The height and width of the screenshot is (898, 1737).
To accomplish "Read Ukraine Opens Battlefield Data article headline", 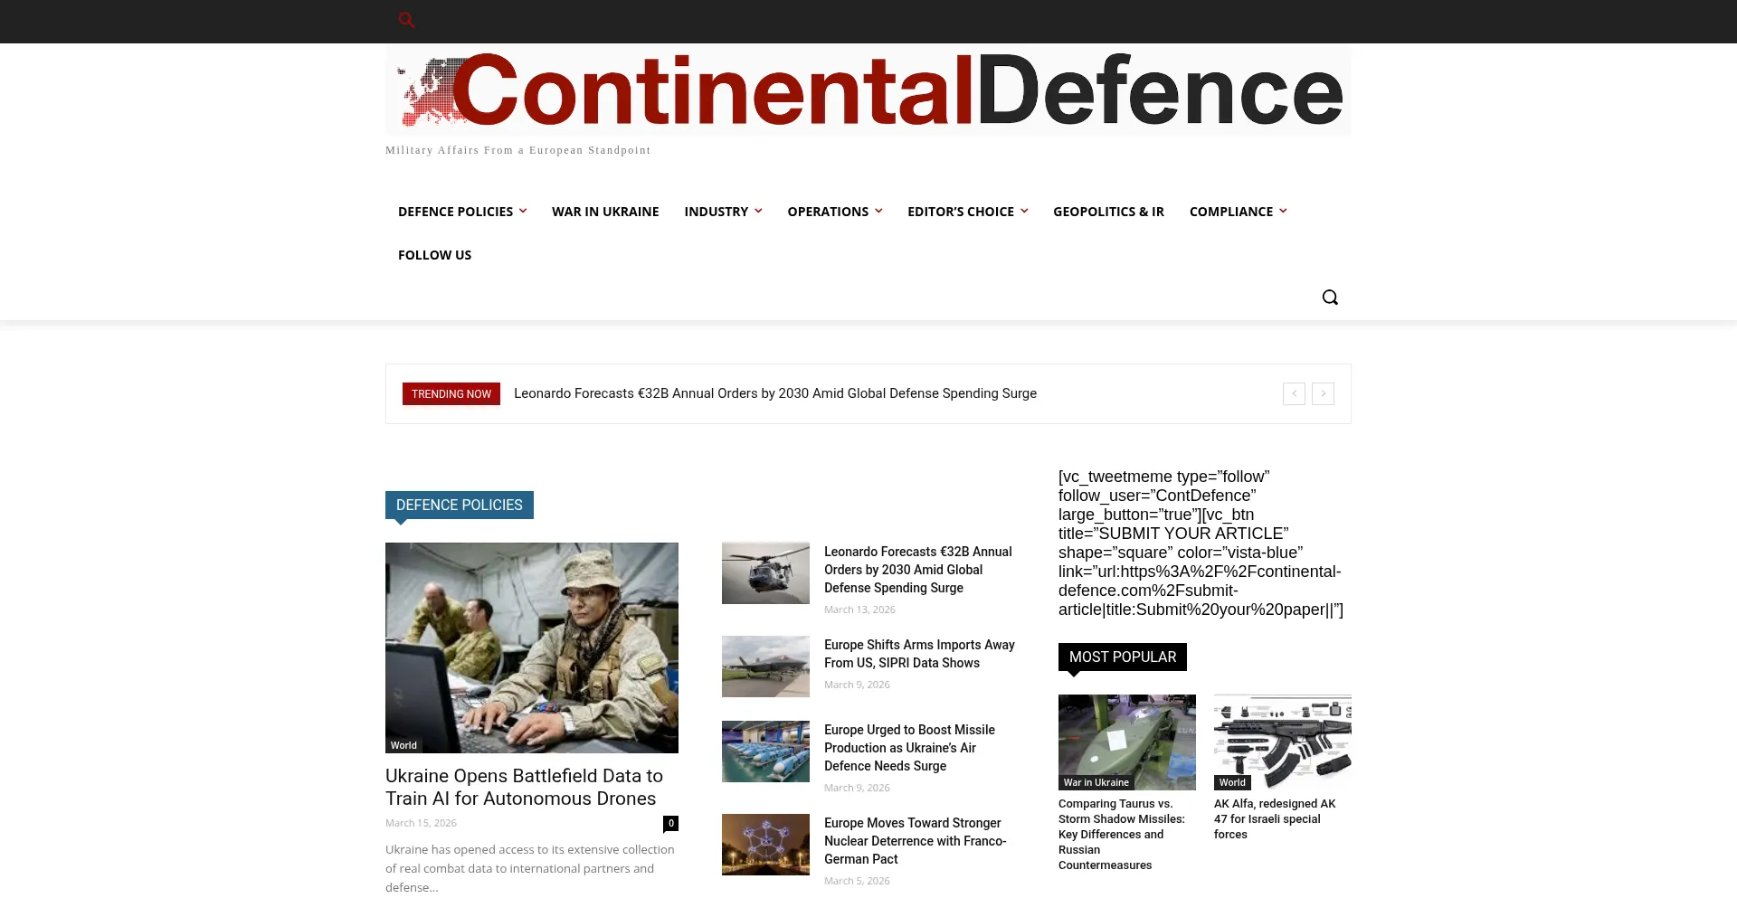I will pos(524,787).
